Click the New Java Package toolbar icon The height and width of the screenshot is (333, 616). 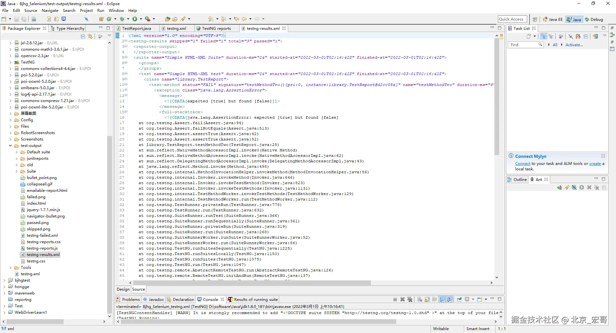[101, 19]
